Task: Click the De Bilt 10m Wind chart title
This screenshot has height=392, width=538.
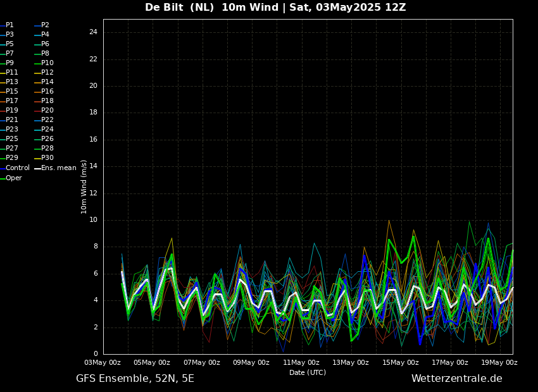Action: 275,8
